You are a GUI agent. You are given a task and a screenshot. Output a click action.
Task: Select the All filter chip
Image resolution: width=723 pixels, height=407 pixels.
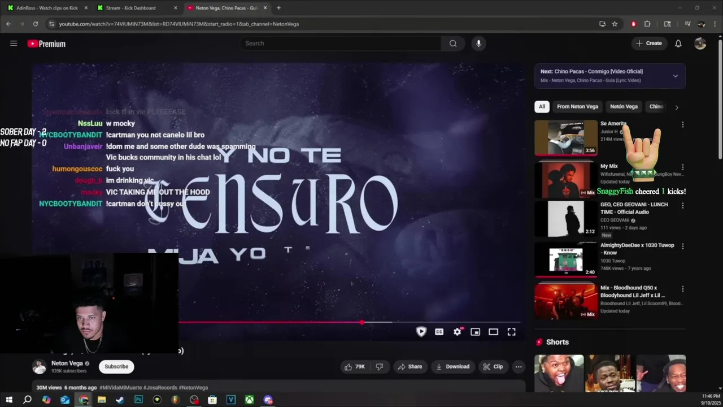[542, 106]
